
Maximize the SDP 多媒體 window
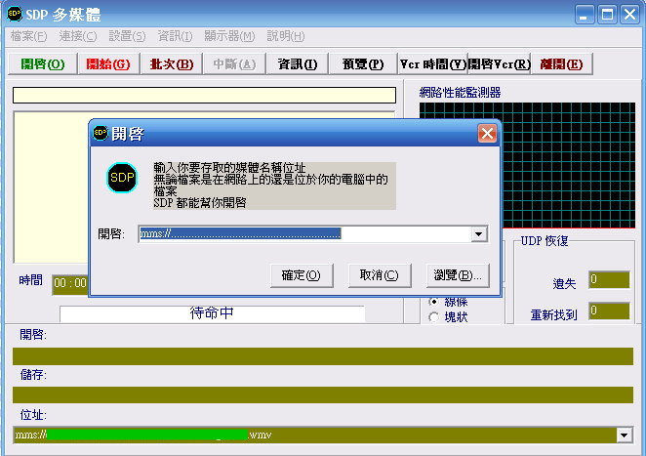[607, 15]
